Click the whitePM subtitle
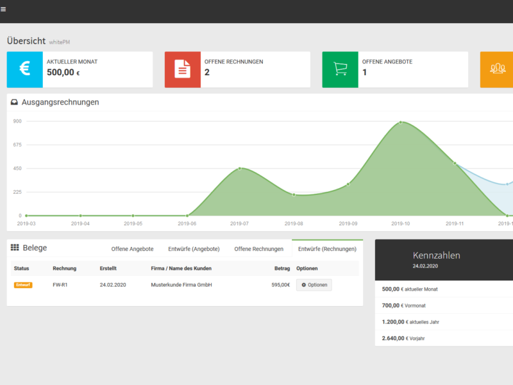513x385 pixels. pyautogui.click(x=60, y=42)
